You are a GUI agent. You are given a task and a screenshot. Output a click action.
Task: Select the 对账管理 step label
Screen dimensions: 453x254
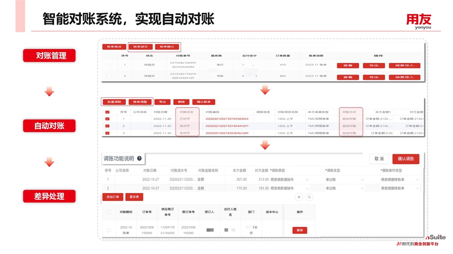[49, 56]
